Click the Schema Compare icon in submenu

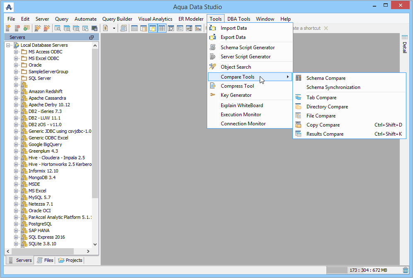[x=298, y=78]
